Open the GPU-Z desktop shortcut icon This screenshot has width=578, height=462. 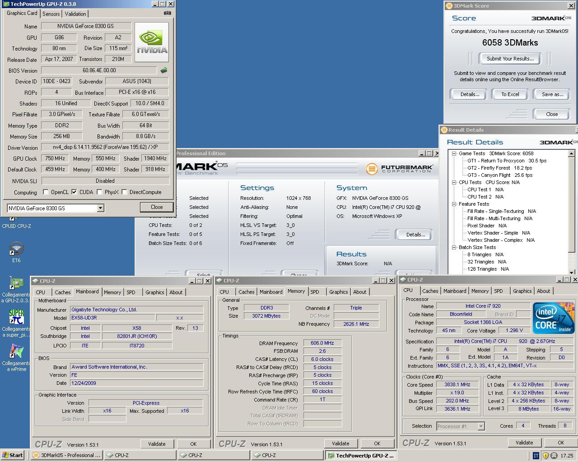[16, 289]
